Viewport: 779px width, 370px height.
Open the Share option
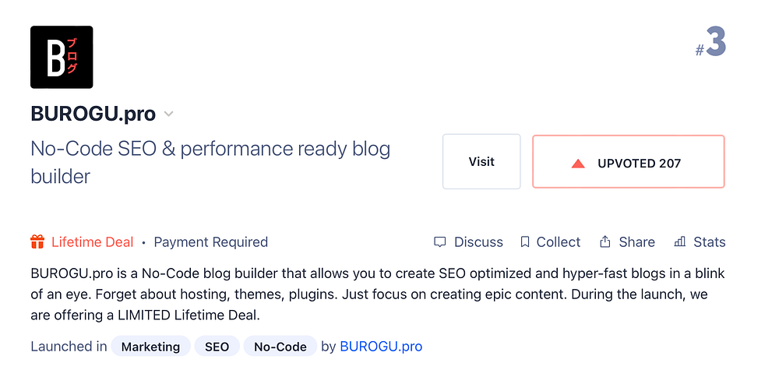[x=636, y=242]
